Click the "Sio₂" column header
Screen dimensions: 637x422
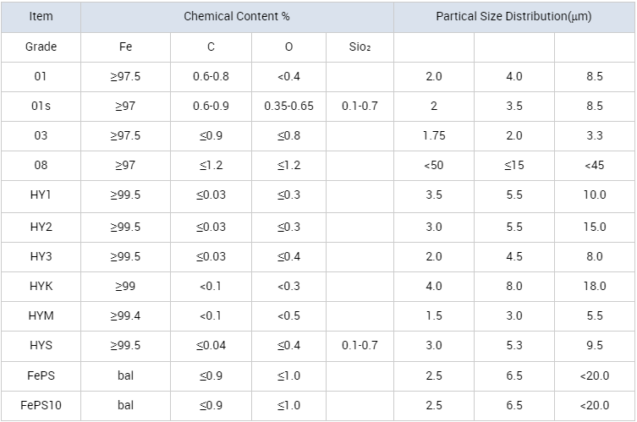point(360,47)
